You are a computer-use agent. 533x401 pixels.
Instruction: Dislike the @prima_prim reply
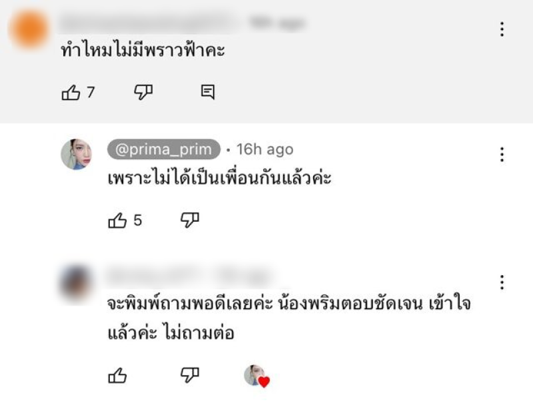[x=190, y=220]
